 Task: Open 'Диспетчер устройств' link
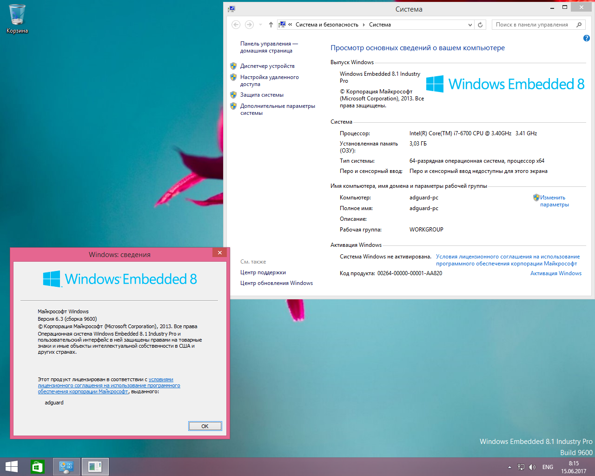click(x=267, y=66)
